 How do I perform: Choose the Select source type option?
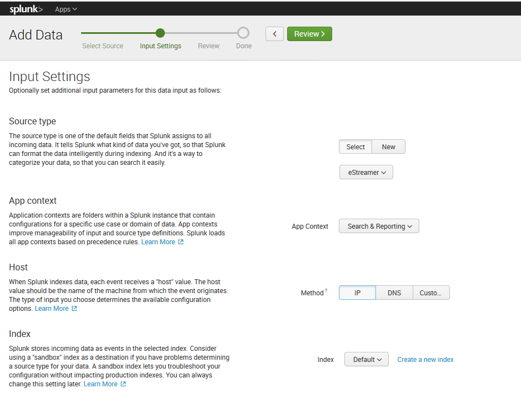point(355,147)
